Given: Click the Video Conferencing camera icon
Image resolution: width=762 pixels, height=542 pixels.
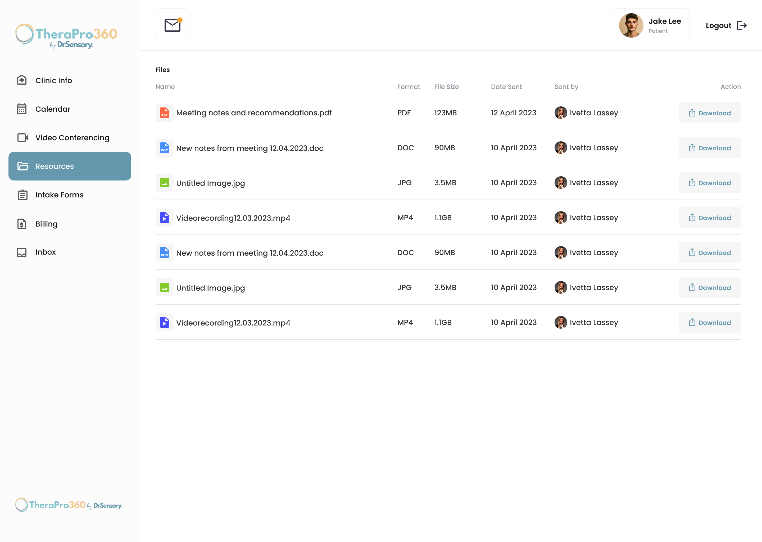Looking at the screenshot, I should point(23,138).
